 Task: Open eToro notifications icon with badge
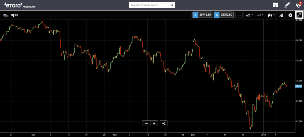(298, 5)
